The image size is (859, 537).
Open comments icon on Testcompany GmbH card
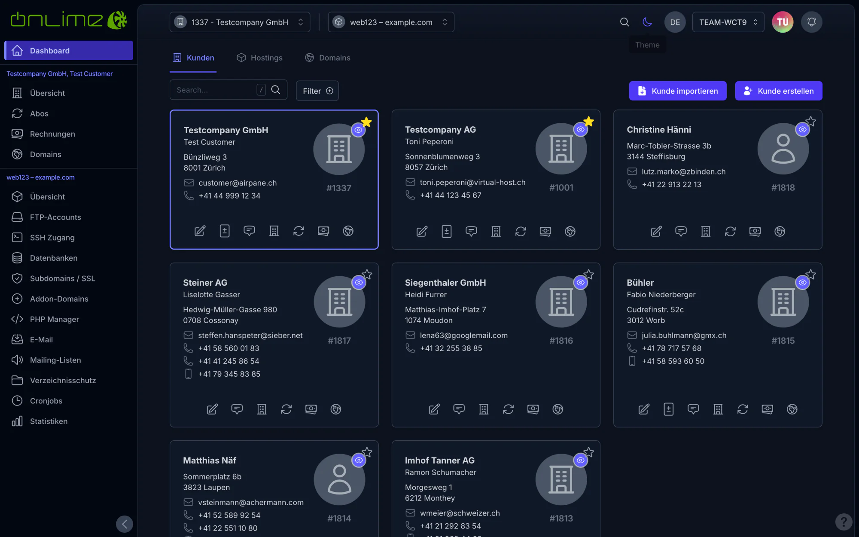(249, 231)
